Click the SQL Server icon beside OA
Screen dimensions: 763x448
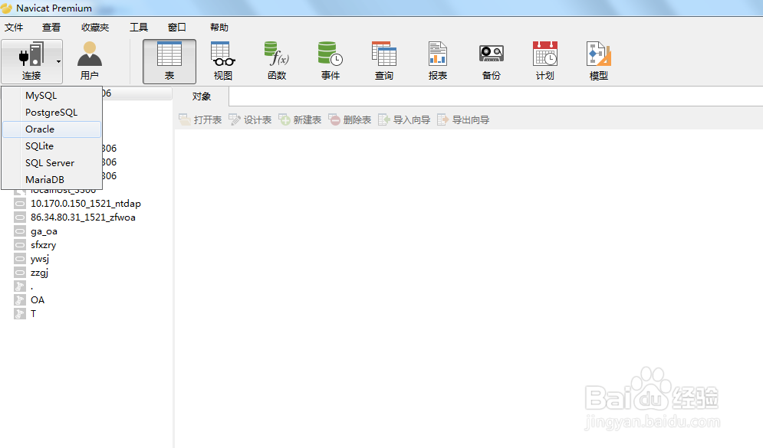[x=20, y=300]
